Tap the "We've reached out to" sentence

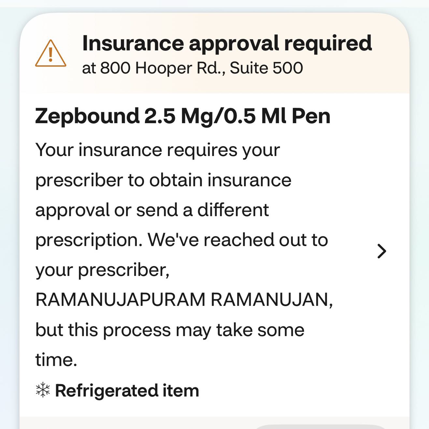(x=238, y=240)
